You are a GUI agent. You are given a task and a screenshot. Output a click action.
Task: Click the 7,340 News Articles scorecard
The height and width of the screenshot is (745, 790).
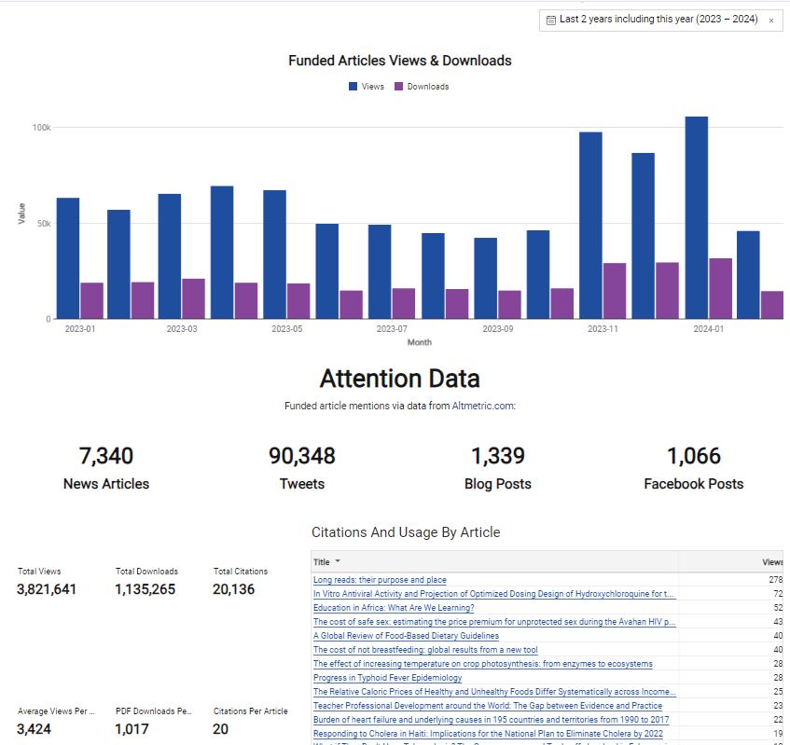106,467
